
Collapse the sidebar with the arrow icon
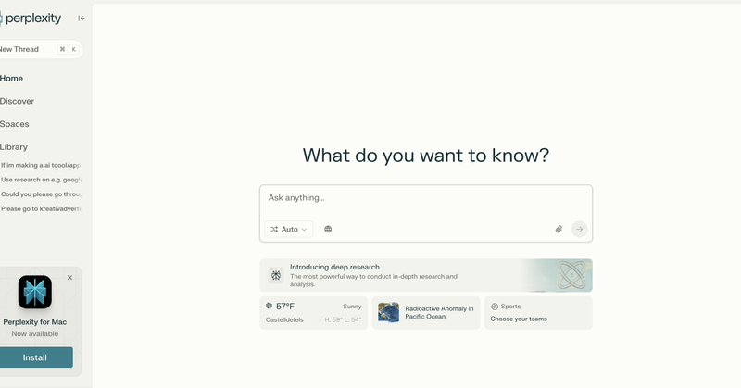point(82,18)
